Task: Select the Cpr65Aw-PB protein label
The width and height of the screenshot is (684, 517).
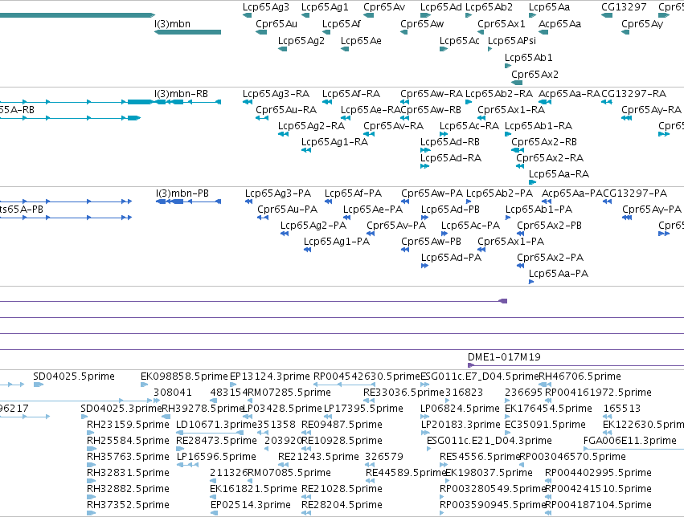Action: point(431,242)
